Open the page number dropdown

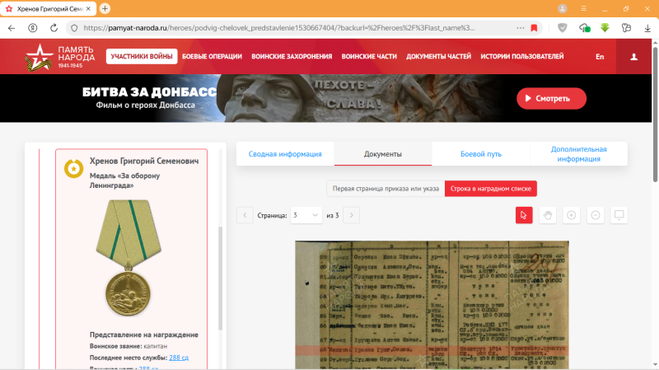(306, 215)
